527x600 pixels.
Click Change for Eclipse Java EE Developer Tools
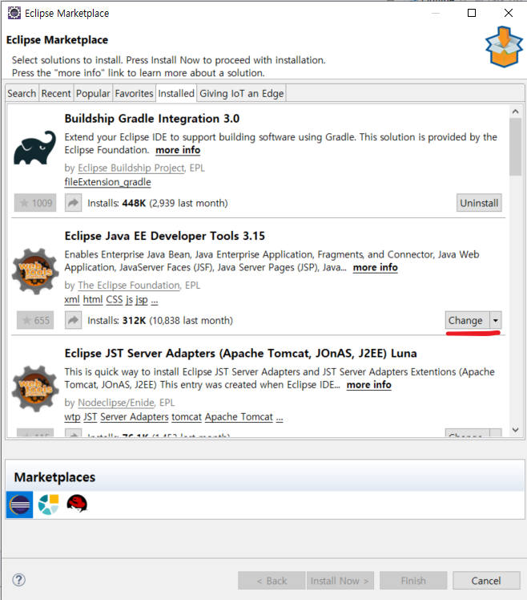(467, 320)
